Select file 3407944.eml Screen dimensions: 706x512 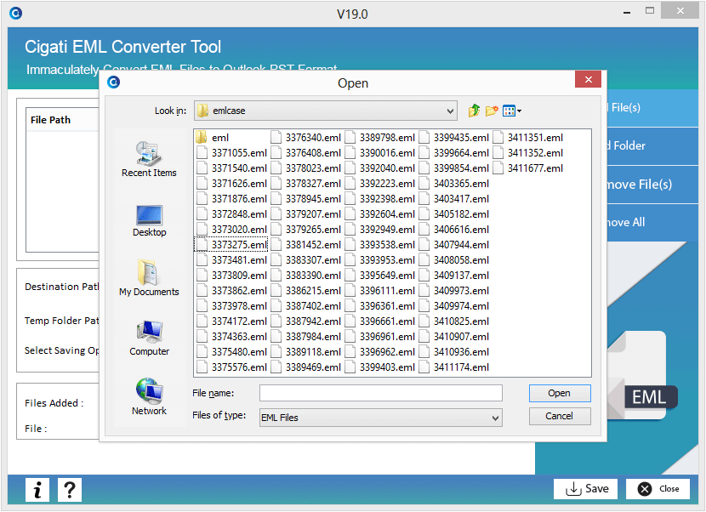[x=454, y=244]
